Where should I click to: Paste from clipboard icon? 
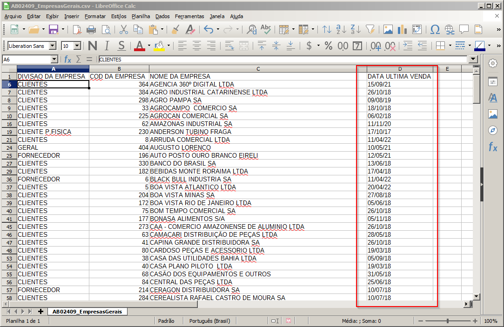click(x=153, y=30)
